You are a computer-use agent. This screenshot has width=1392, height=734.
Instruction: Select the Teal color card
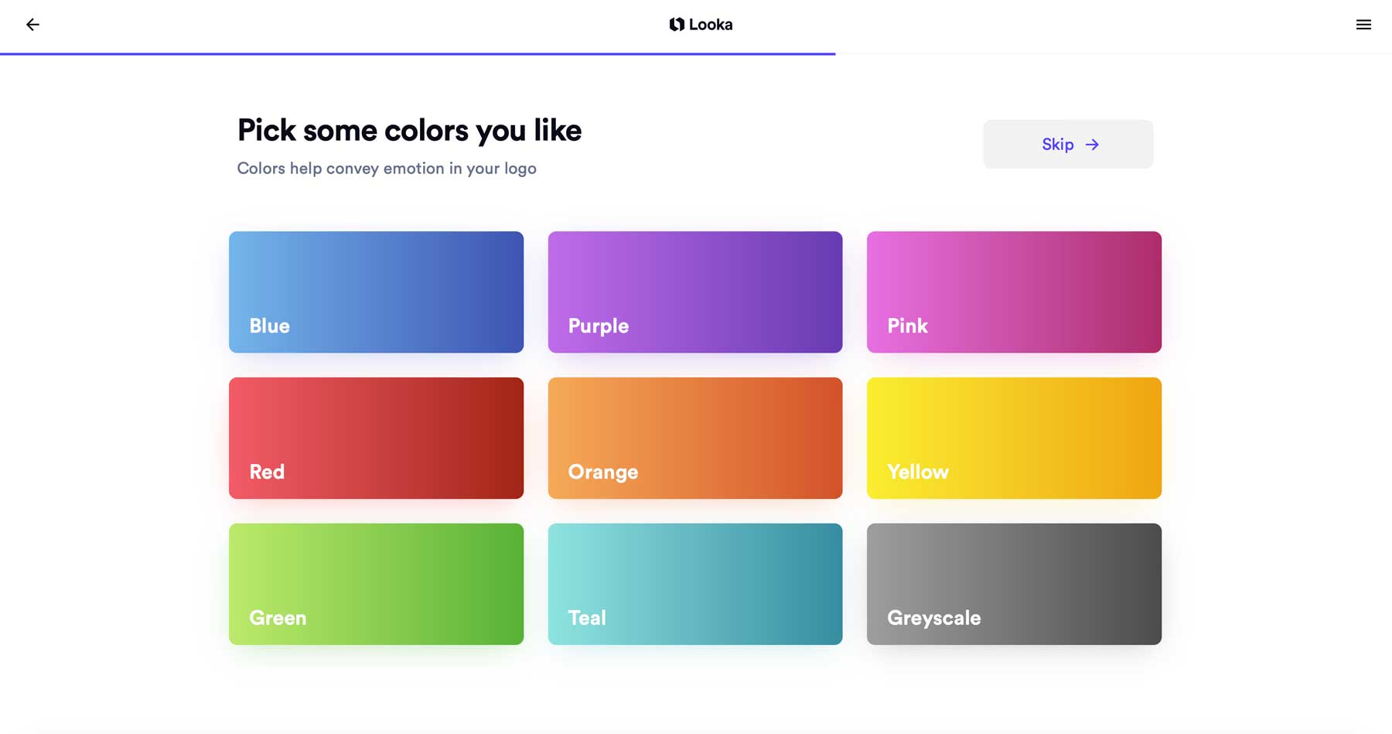pos(694,583)
